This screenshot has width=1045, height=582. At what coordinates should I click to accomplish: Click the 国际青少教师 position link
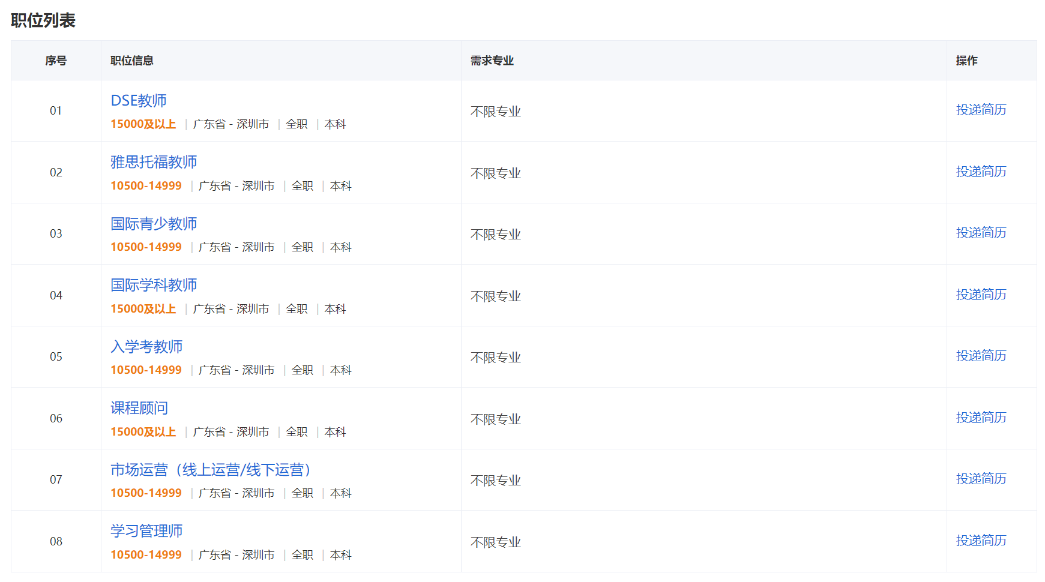pyautogui.click(x=154, y=224)
